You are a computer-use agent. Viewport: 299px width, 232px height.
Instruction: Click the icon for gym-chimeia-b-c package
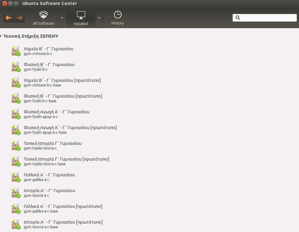click(16, 51)
